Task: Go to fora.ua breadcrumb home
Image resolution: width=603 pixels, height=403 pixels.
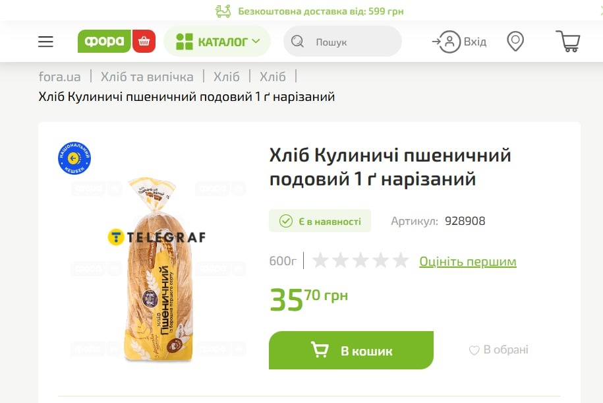Action: (59, 77)
